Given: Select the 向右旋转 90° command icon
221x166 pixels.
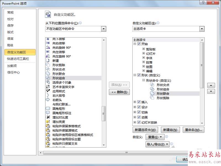Looking at the screenshot, I should pos(48,47).
